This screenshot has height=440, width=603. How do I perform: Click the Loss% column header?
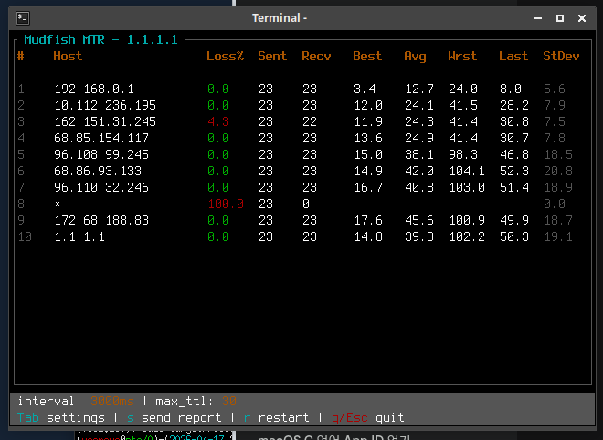click(225, 56)
